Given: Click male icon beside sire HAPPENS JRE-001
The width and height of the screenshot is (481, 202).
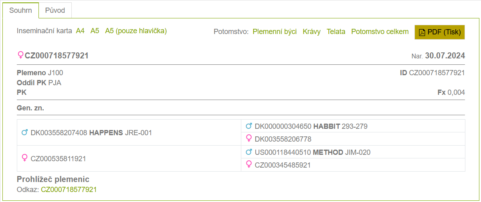Looking at the screenshot, I should [x=24, y=132].
